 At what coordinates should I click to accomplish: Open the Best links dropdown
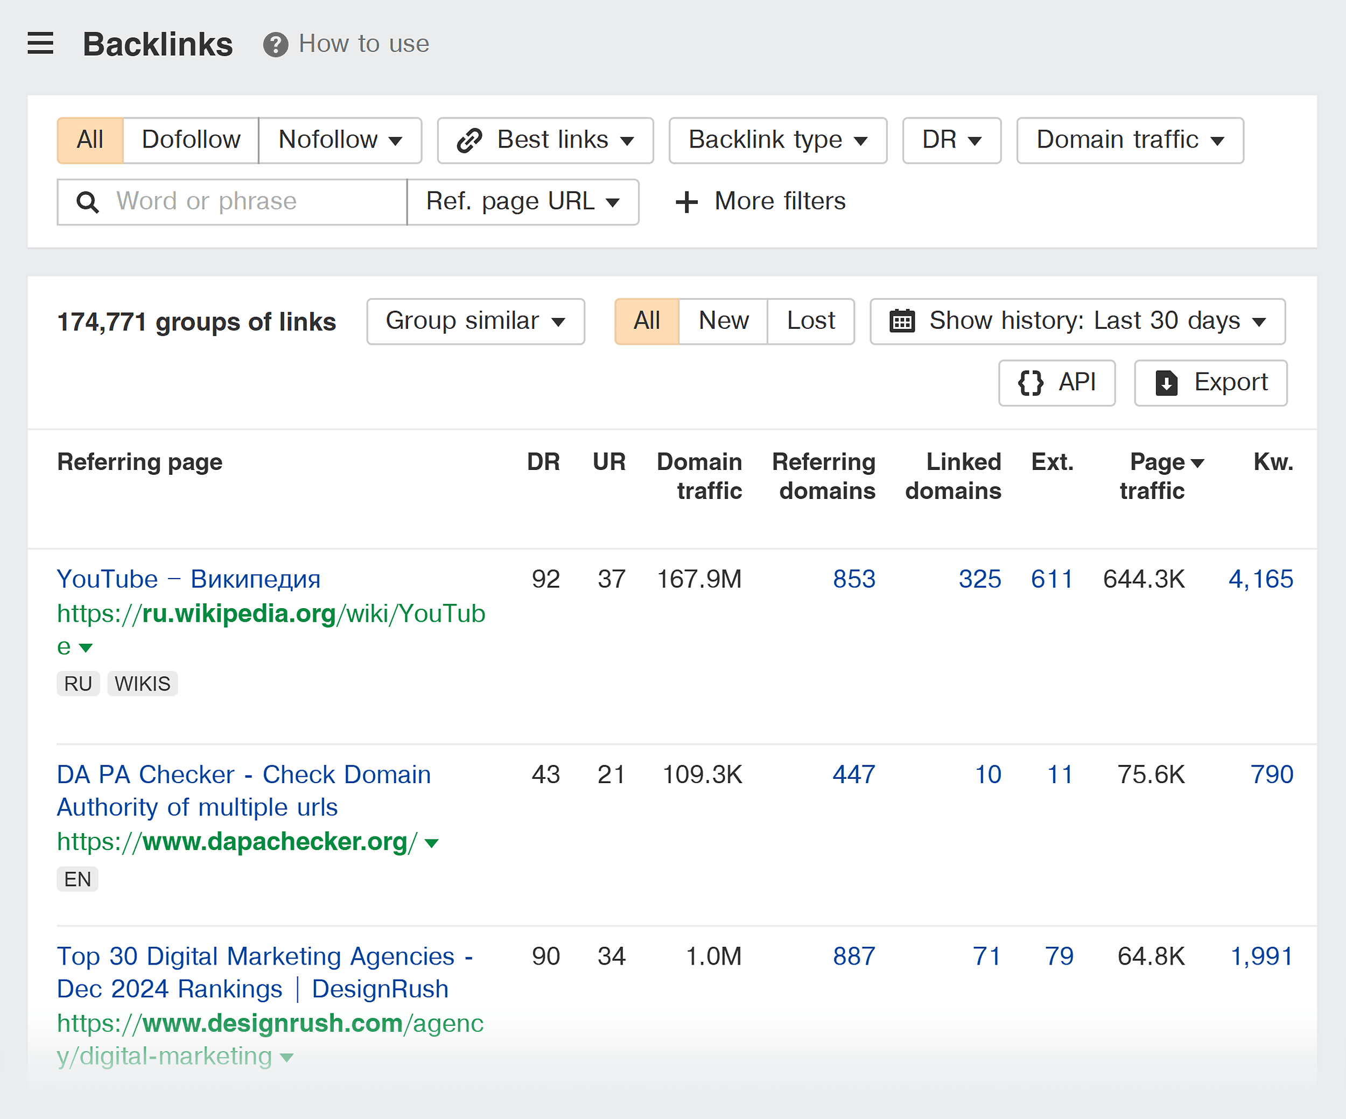545,140
